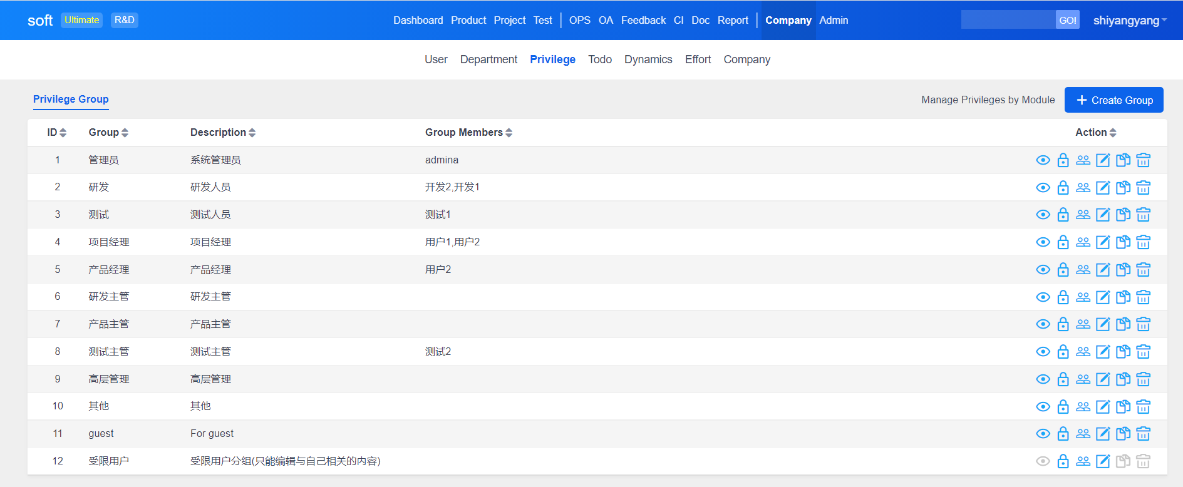This screenshot has width=1183, height=487.
Task: Click the eye view icon in the guest row
Action: tap(1043, 434)
